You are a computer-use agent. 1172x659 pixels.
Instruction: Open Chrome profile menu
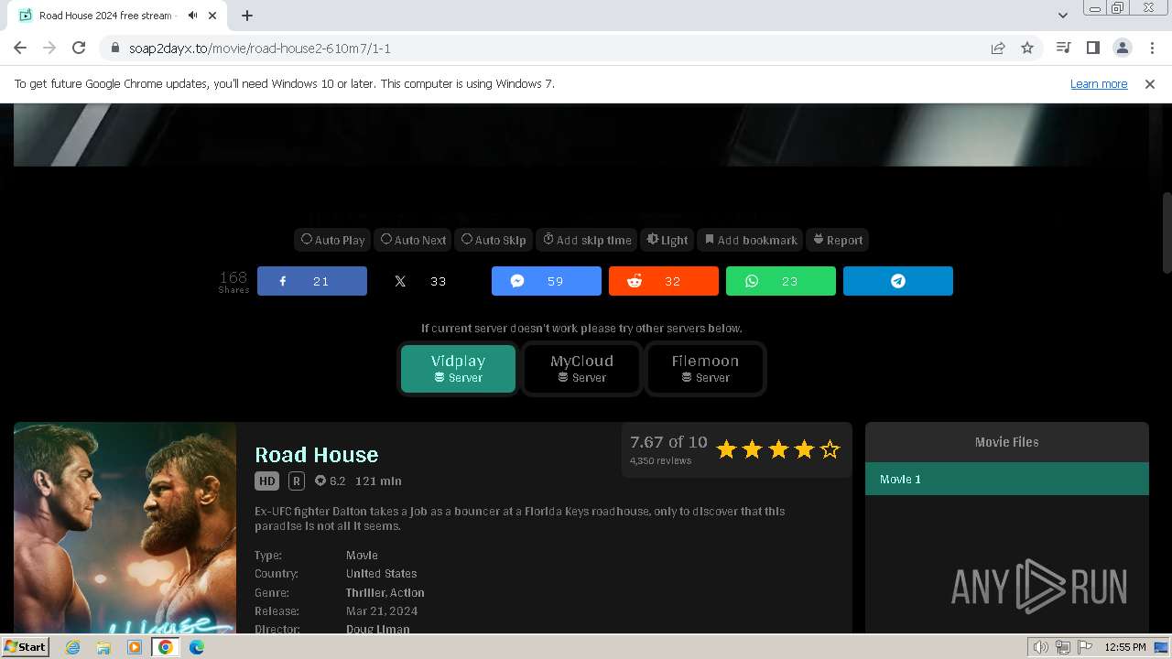pos(1122,48)
